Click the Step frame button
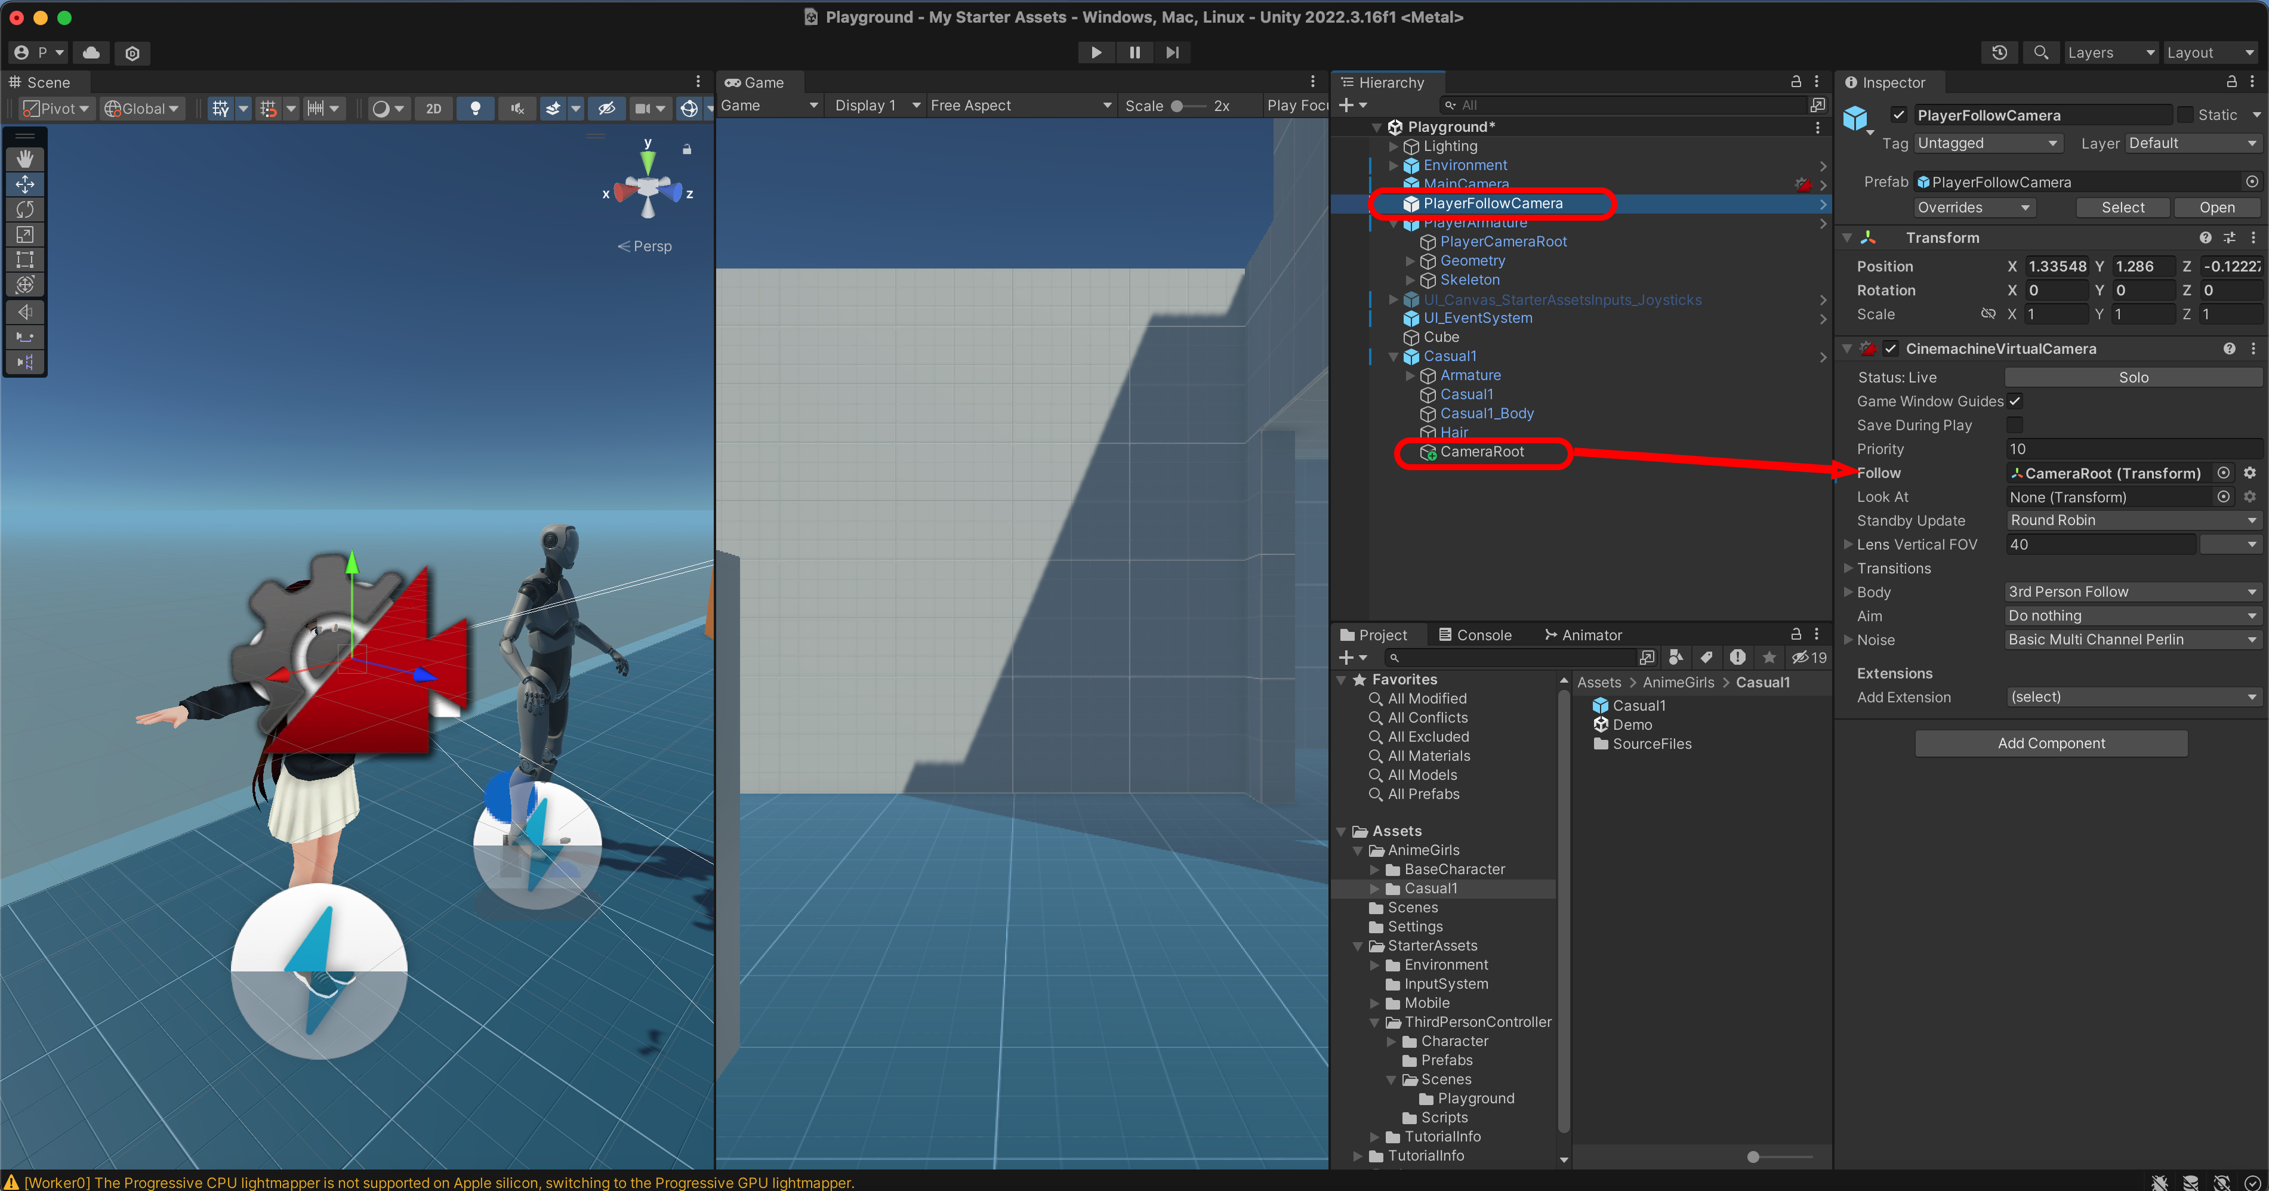Screen dimensions: 2269x1191 tap(1172, 53)
